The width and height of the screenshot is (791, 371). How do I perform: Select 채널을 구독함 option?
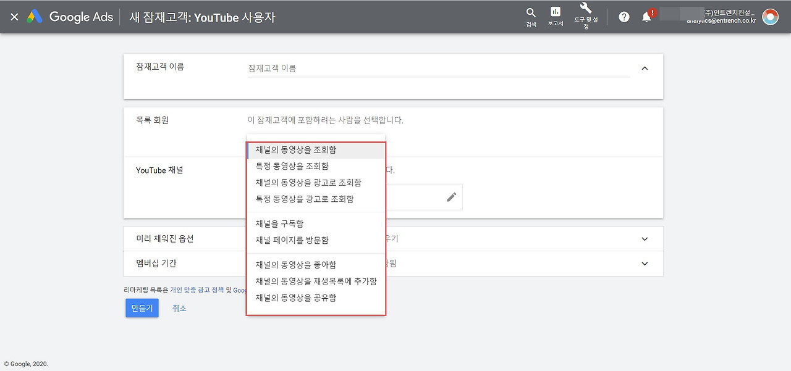point(316,224)
